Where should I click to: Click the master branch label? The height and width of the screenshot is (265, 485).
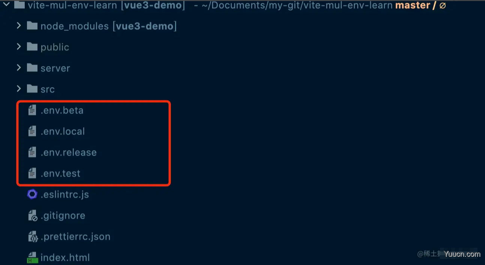coord(412,5)
